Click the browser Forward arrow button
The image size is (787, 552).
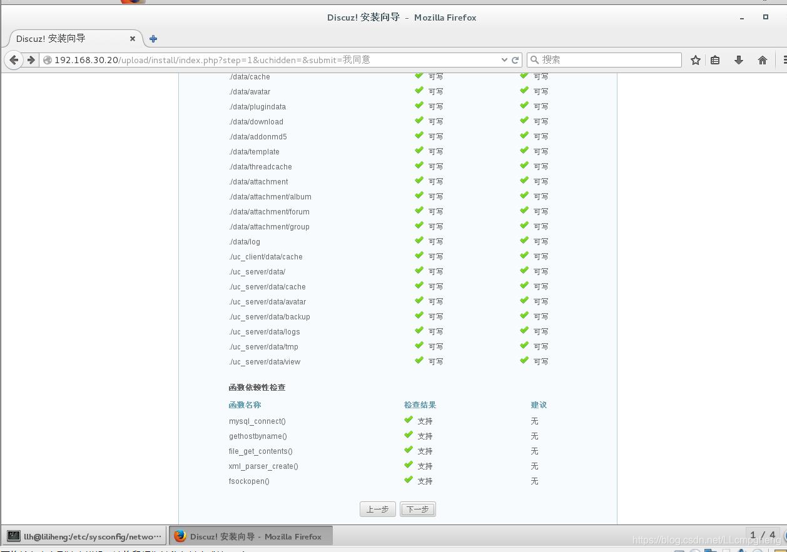(x=30, y=60)
